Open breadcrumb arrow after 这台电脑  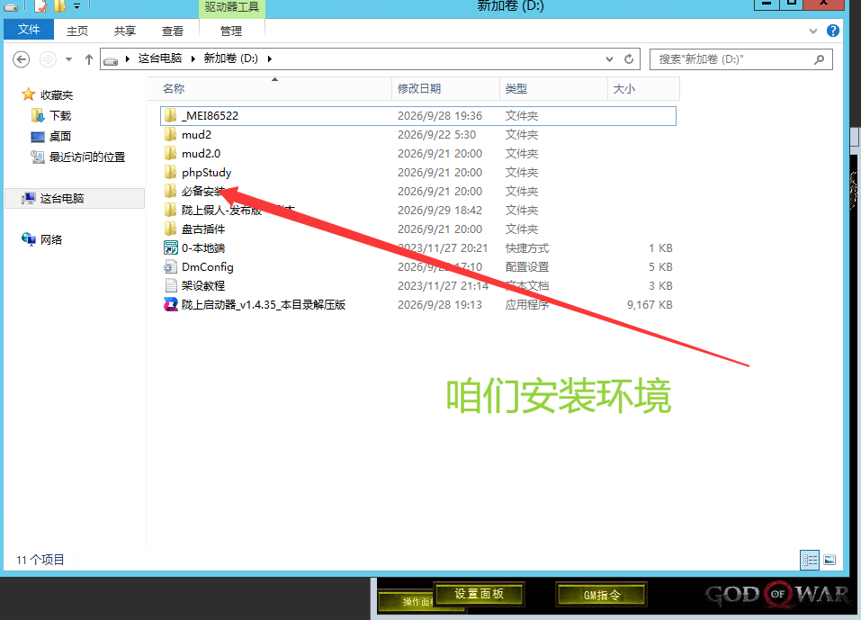(193, 58)
